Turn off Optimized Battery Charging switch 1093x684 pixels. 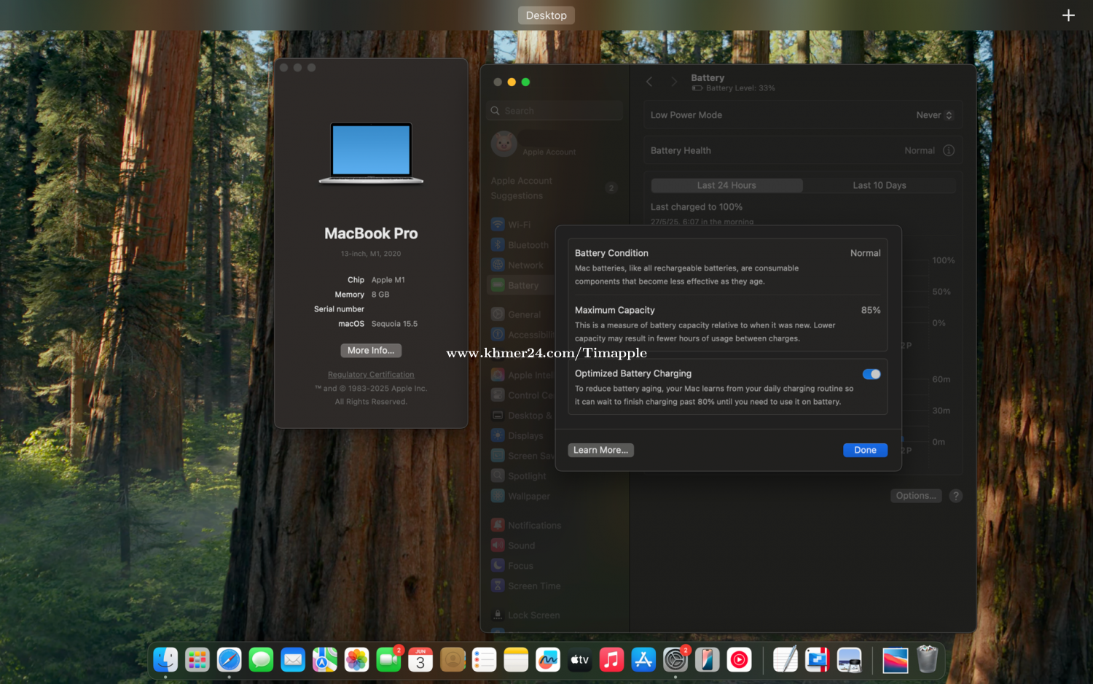[x=871, y=374]
